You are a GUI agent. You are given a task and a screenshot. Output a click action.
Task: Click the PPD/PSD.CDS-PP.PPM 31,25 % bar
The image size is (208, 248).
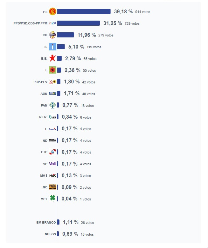[x=79, y=23]
